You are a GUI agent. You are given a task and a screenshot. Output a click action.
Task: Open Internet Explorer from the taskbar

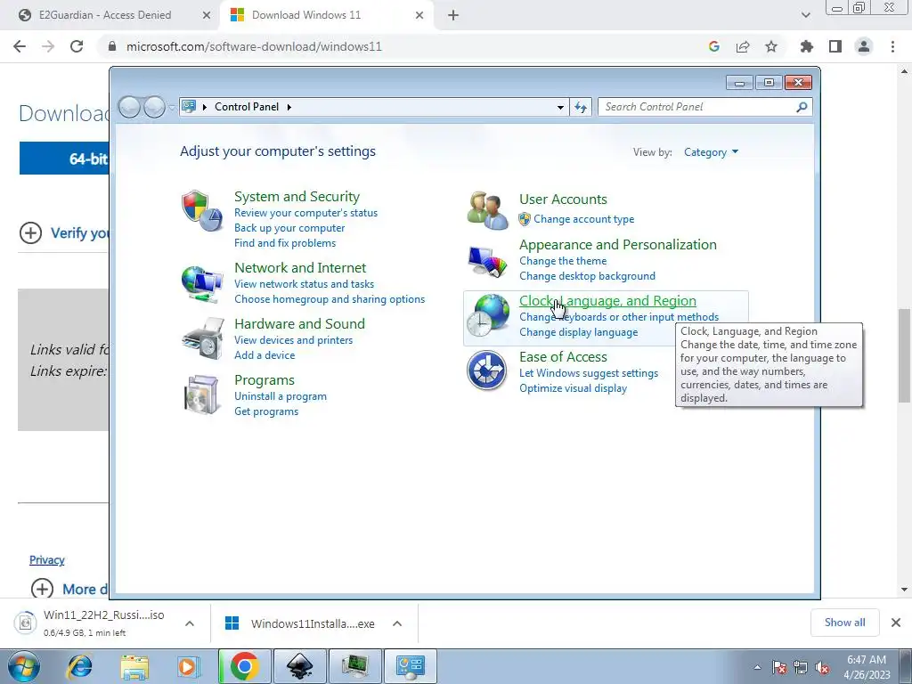click(79, 666)
